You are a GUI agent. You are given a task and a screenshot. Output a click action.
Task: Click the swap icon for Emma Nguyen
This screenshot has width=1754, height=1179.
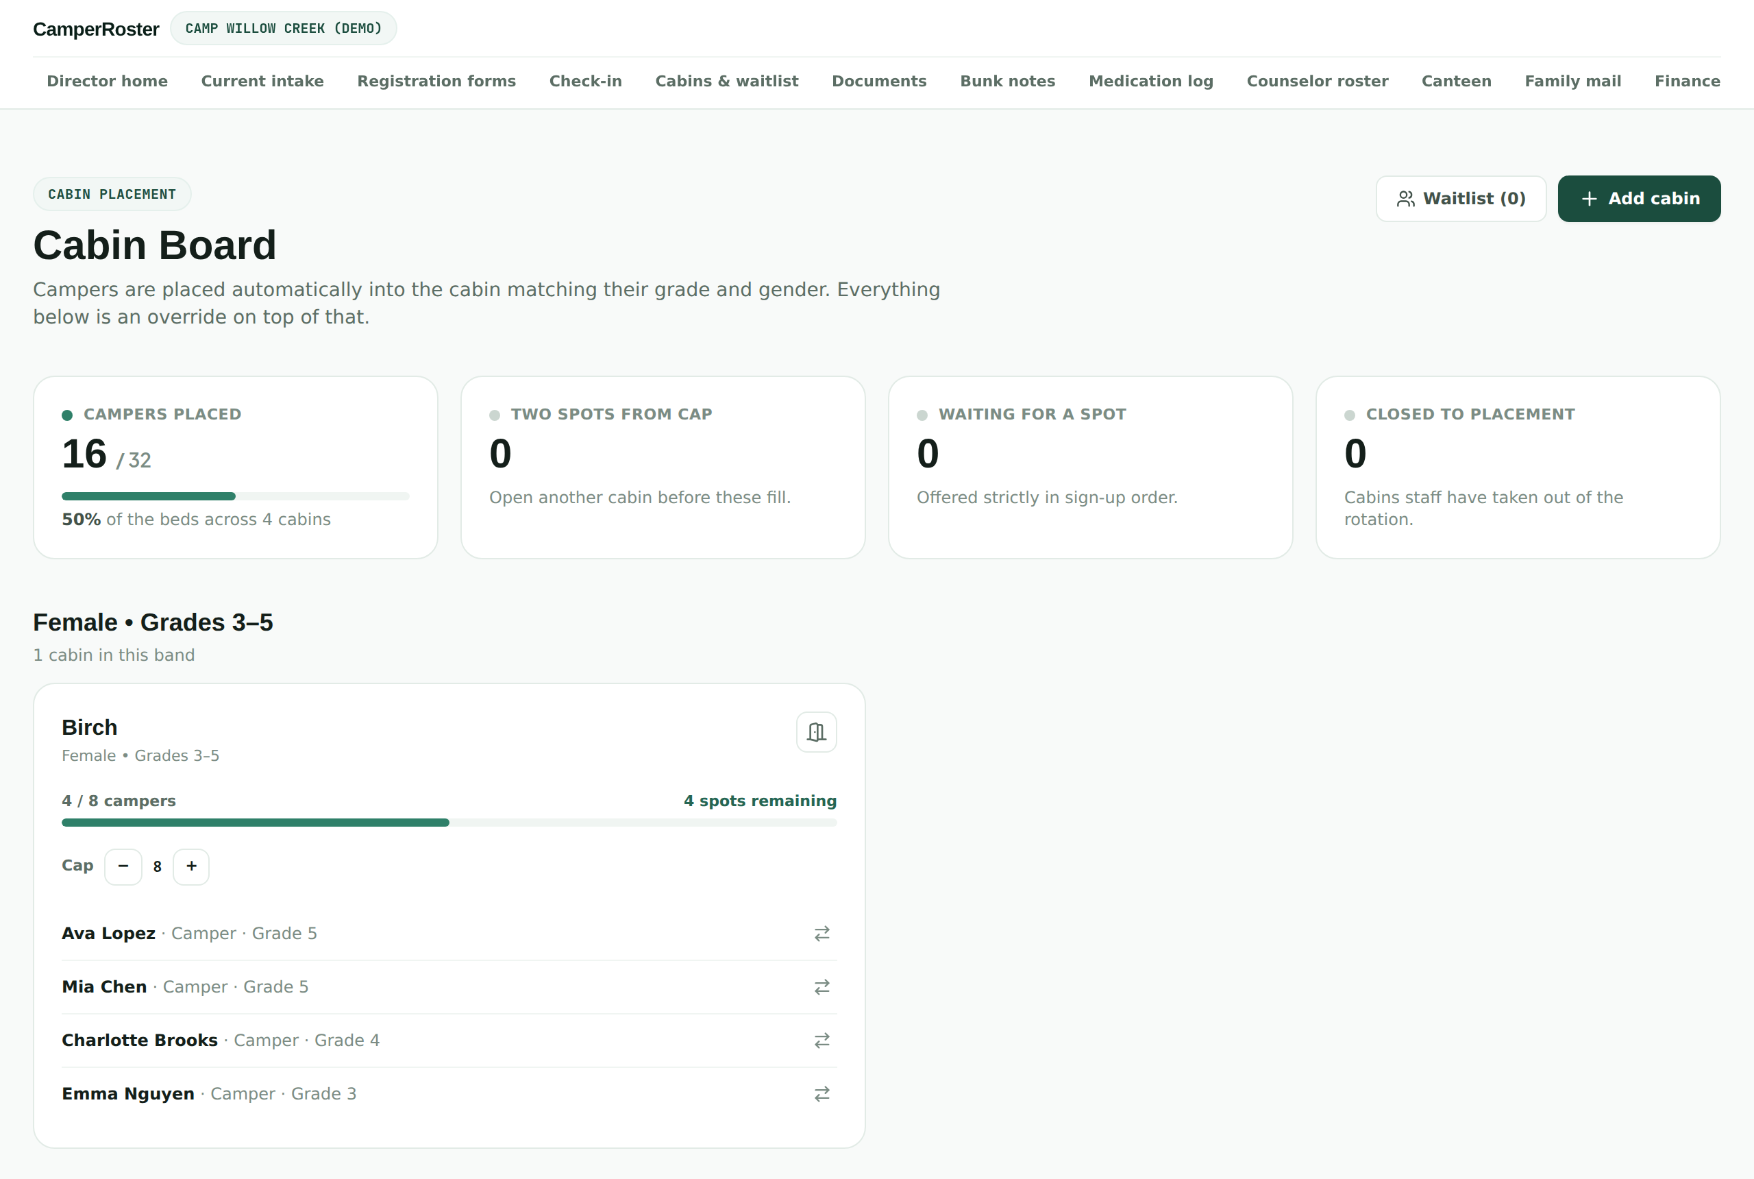point(822,1093)
